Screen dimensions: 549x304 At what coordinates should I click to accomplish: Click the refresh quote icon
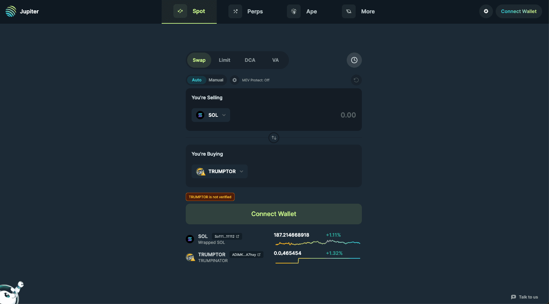[x=356, y=80]
